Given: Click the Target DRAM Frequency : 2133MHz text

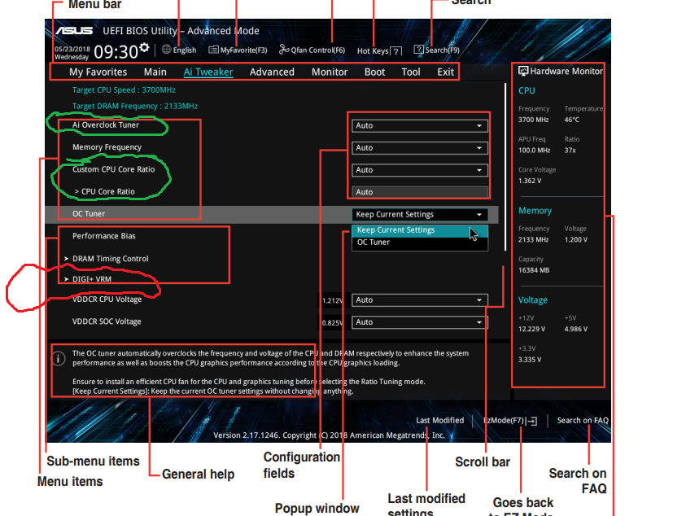Looking at the screenshot, I should coord(135,107).
